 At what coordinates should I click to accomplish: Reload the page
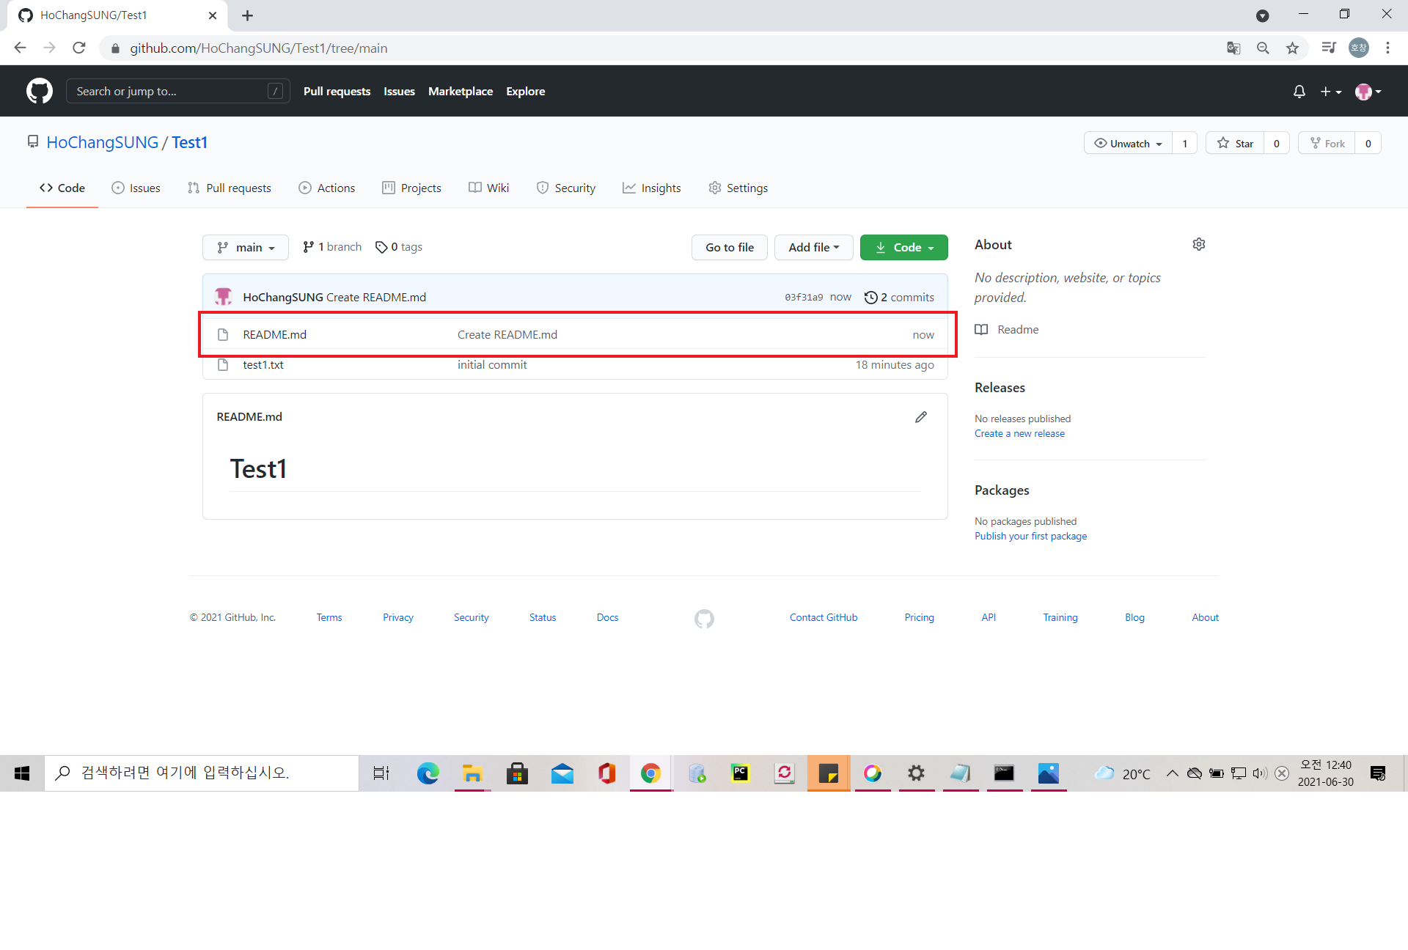[x=79, y=48]
